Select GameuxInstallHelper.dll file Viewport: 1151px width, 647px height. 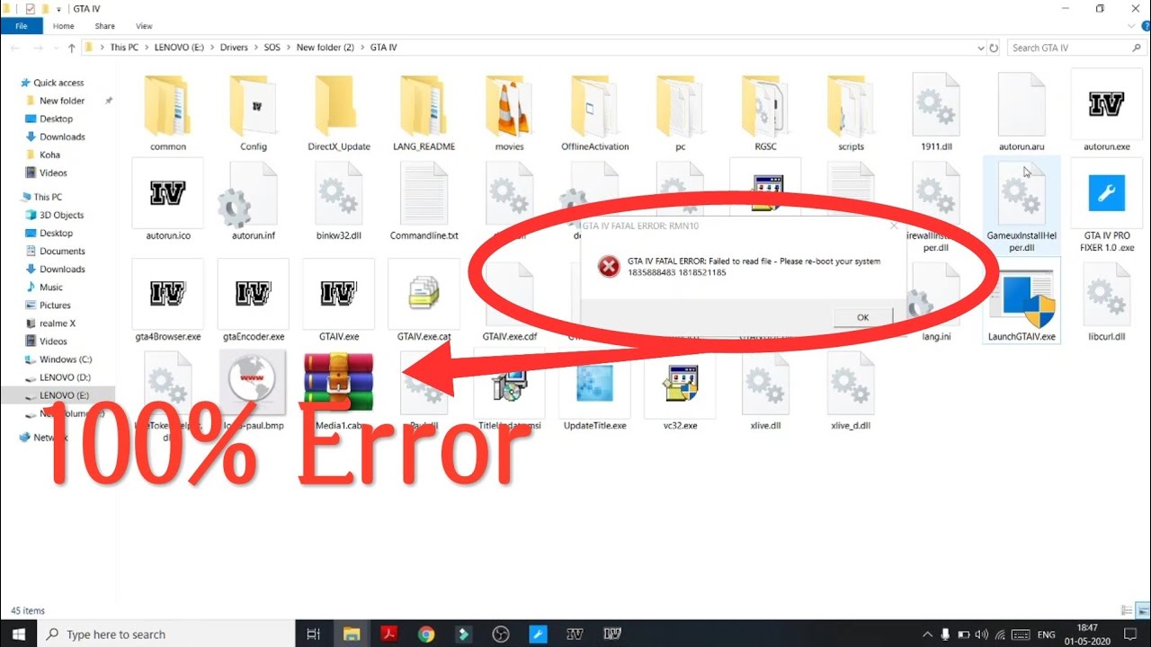(1022, 206)
